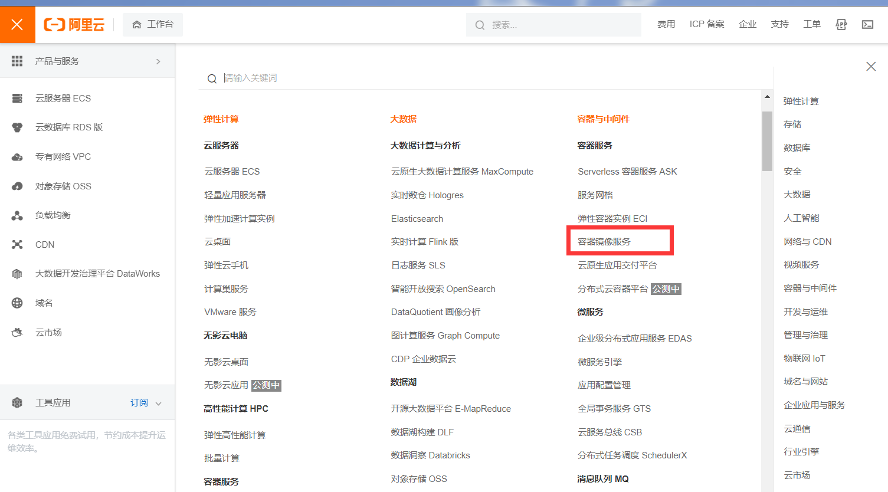Jump to 数据库 category
Screen dimensions: 888x492
pos(797,148)
